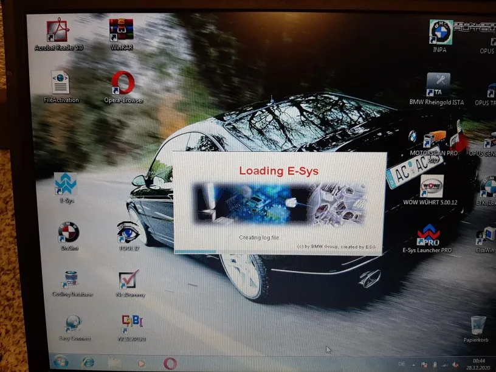Click the volume speaker tray icon
The width and height of the screenshot is (496, 372).
click(x=455, y=365)
